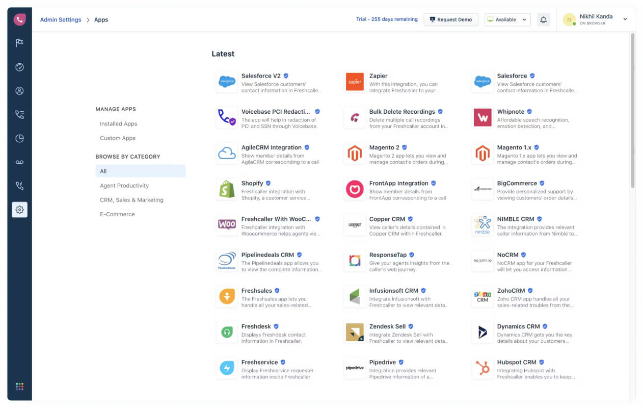The height and width of the screenshot is (408, 643).
Task: Open the reports pie chart sidebar icon
Action: pyautogui.click(x=19, y=138)
